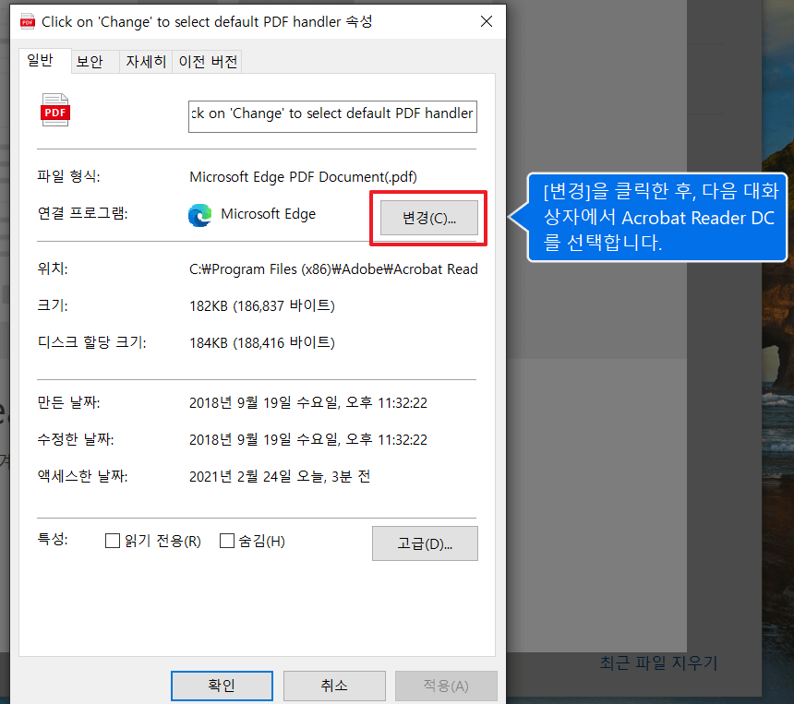Click 'Microsoft Edge PDF Document(.pdf)' text

coord(304,176)
